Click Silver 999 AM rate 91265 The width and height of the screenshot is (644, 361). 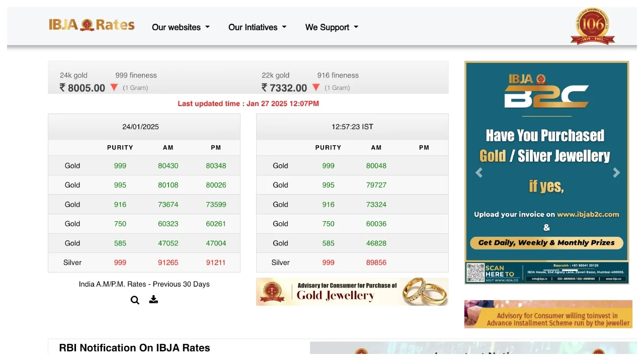click(x=168, y=262)
